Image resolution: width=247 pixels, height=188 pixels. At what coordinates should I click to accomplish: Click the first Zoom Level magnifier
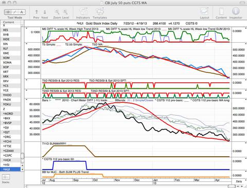(x=57, y=12)
